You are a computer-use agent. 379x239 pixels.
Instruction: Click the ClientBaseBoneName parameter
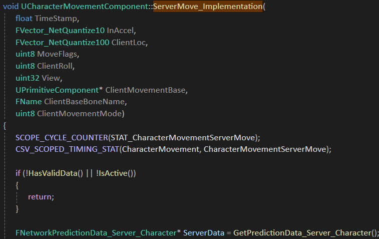click(x=84, y=102)
